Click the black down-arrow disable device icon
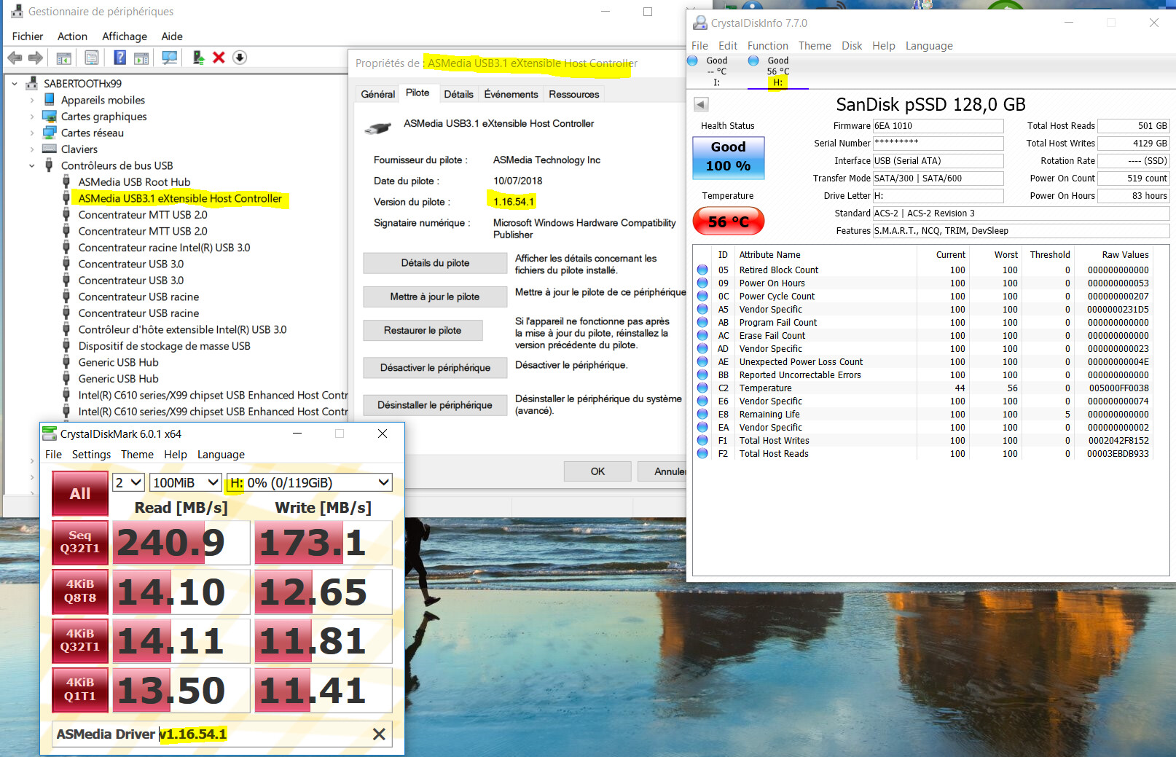The image size is (1176, 757). coord(240,58)
